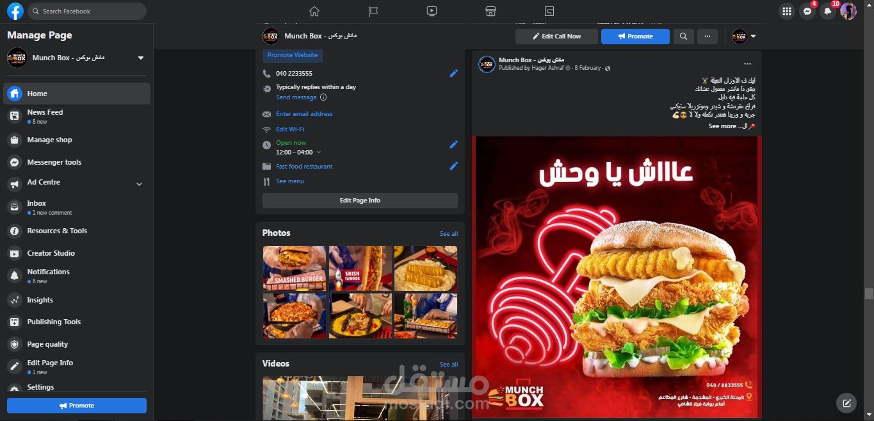
Task: Open News Feed in sidebar
Action: pyautogui.click(x=77, y=116)
